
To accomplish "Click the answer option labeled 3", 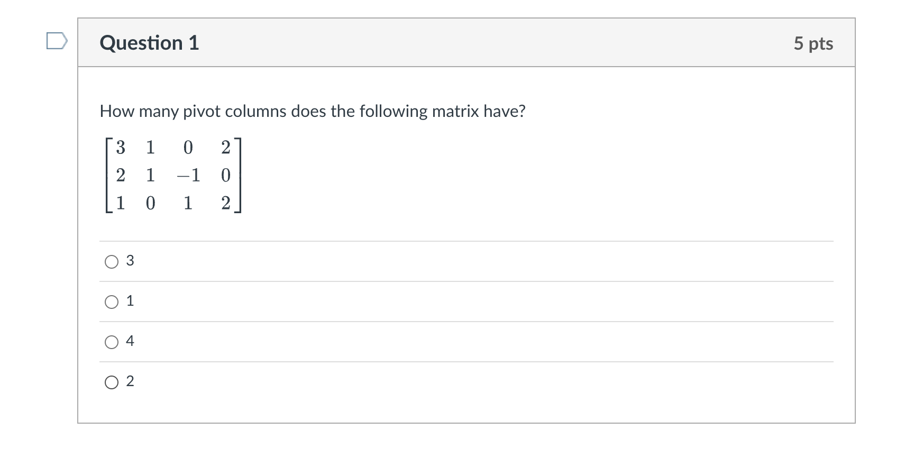I will click(x=130, y=261).
